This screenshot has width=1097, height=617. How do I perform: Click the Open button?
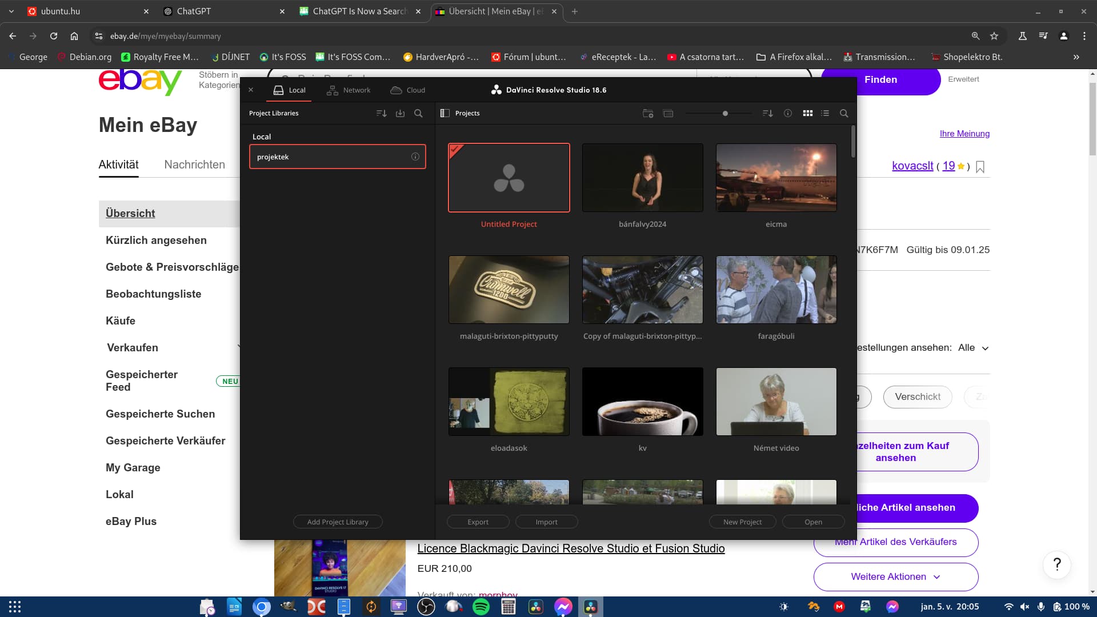[814, 522]
